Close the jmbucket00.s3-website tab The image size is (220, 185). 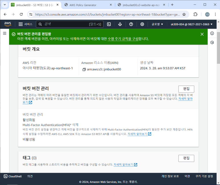[x=164, y=5]
